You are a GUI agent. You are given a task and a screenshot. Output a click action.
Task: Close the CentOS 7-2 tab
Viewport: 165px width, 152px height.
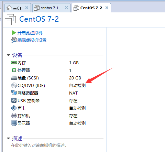tap(107, 8)
